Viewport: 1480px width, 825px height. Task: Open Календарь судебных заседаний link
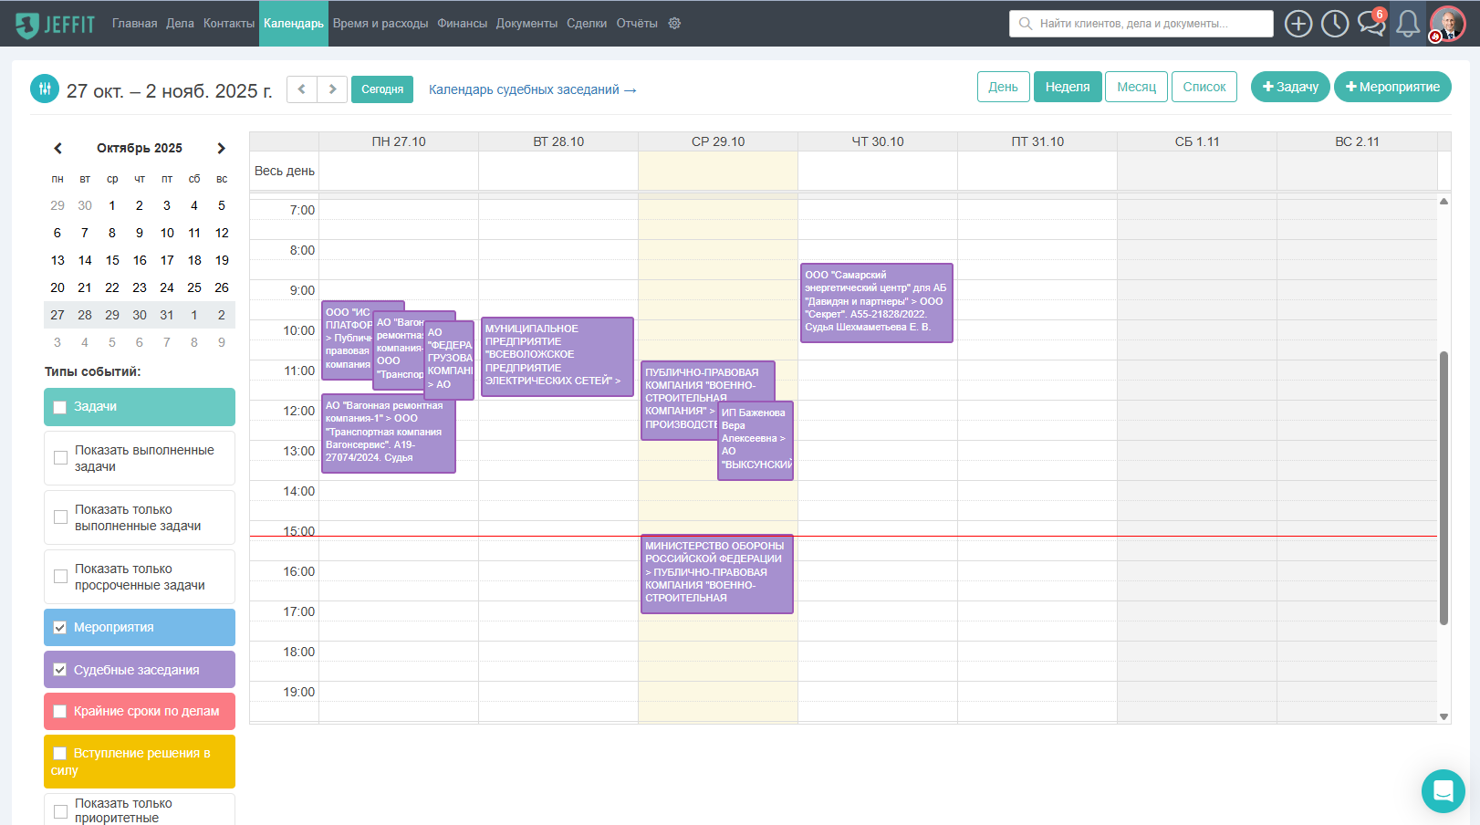(532, 89)
